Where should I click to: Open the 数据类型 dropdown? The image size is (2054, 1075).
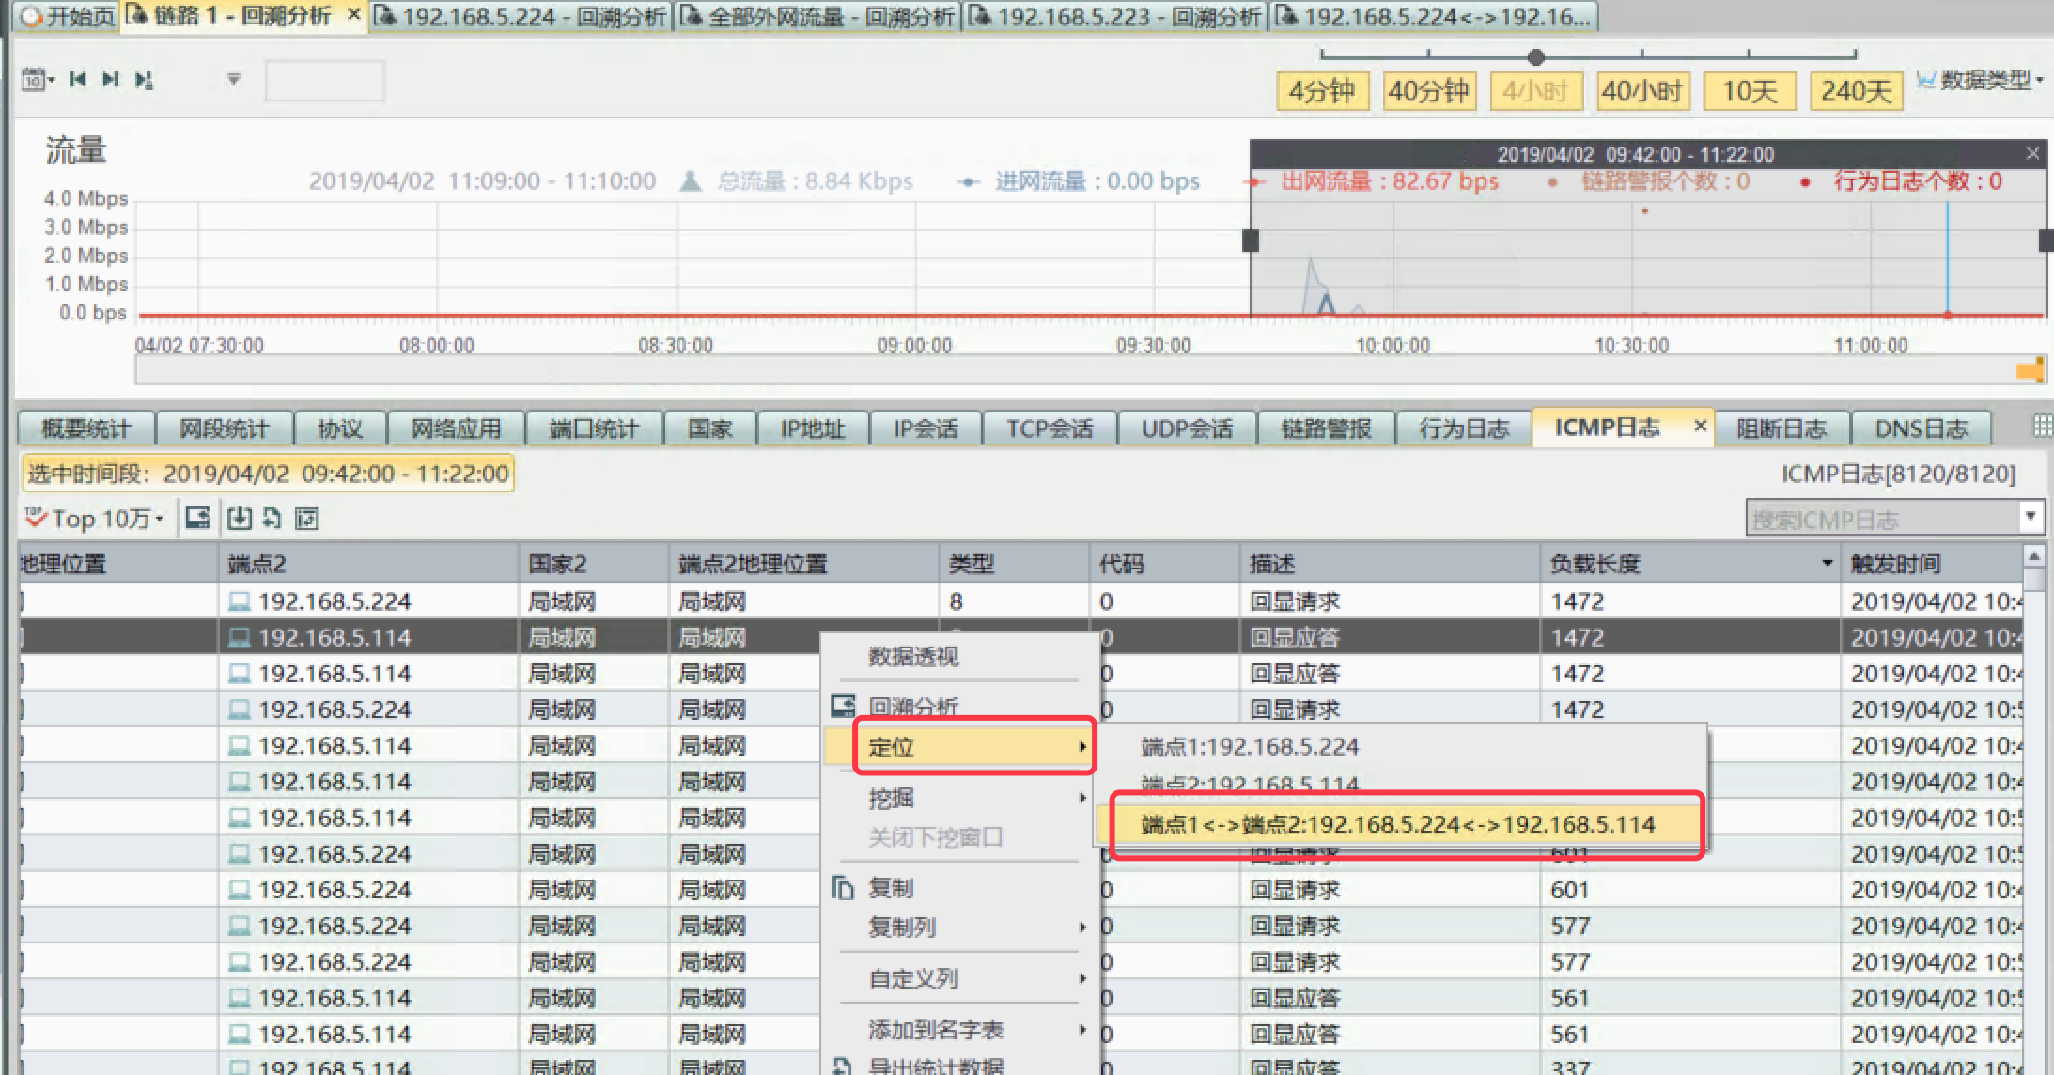click(1984, 81)
